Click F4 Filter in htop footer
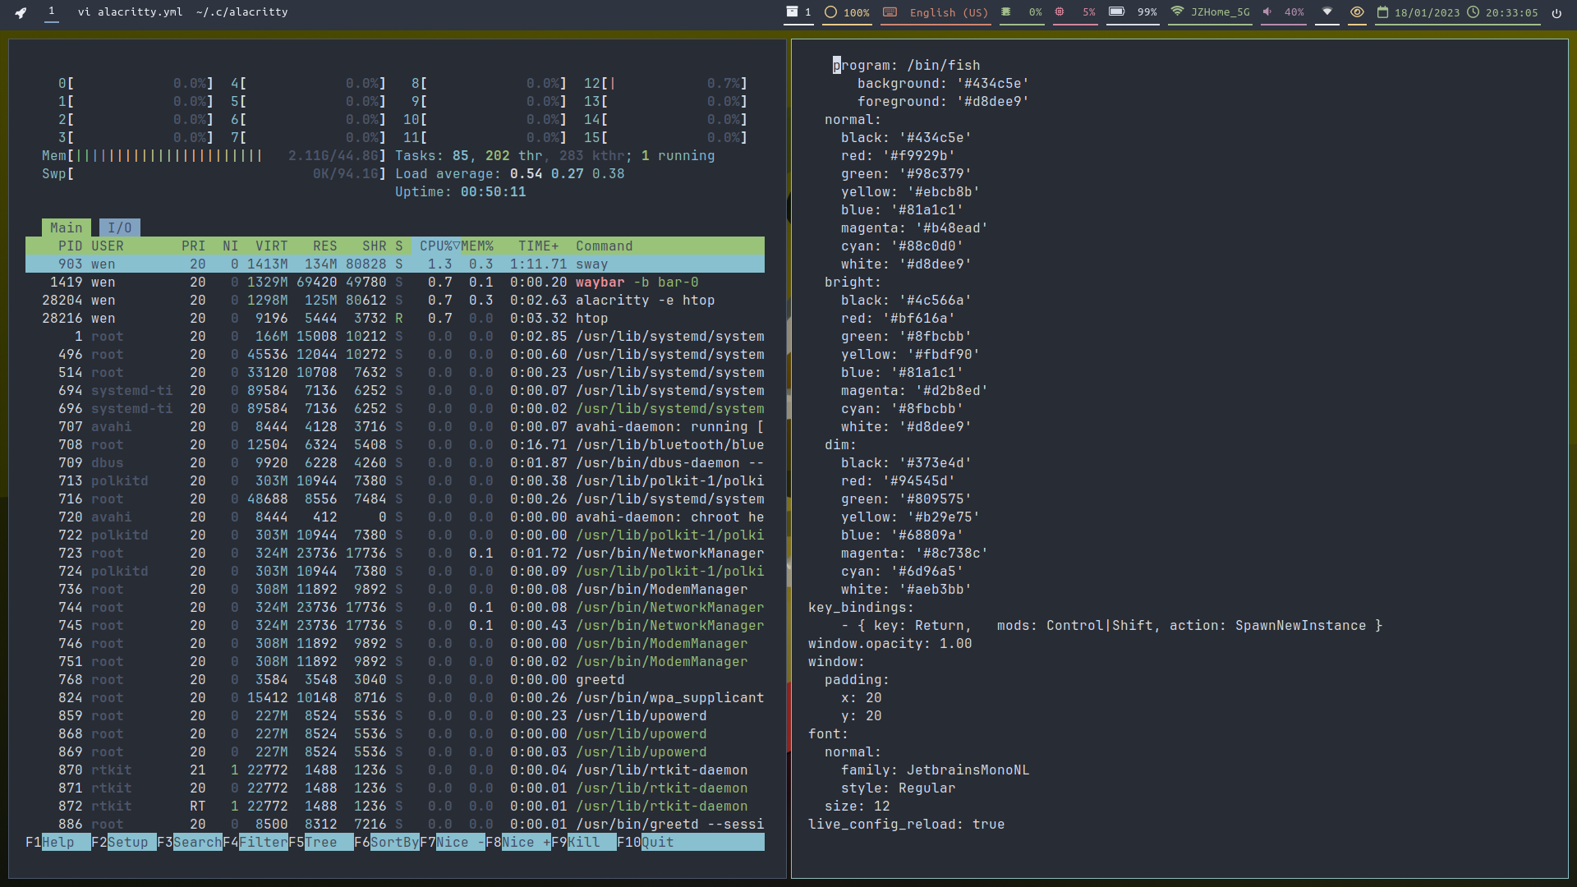1577x887 pixels. tap(255, 842)
